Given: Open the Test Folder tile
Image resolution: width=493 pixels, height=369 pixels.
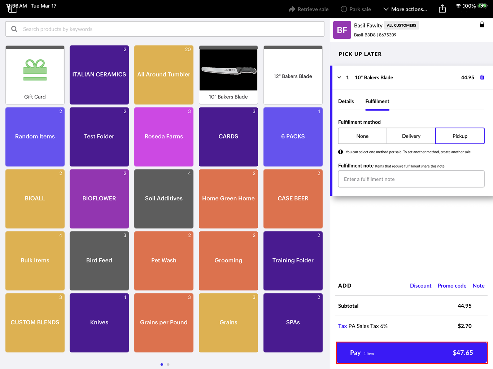Looking at the screenshot, I should point(99,137).
